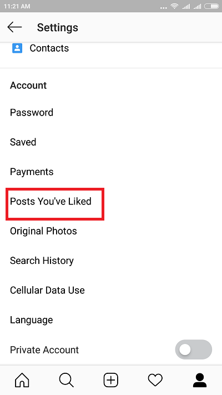This screenshot has width=222, height=395.
Task: Tap the new post plus icon
Action: (111, 380)
